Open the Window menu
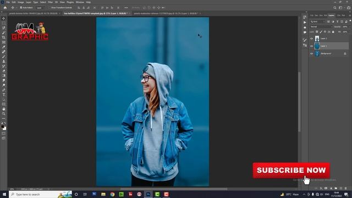 [80, 2]
